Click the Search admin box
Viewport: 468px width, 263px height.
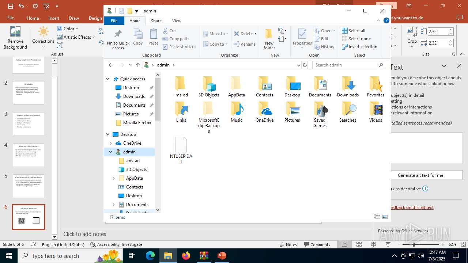click(349, 65)
